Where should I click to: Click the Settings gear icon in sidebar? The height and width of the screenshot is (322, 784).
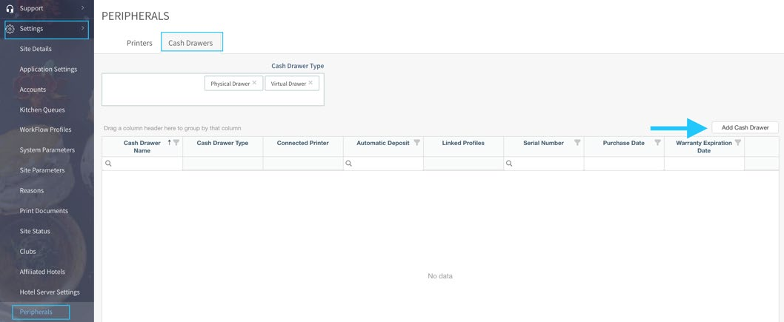(x=10, y=29)
